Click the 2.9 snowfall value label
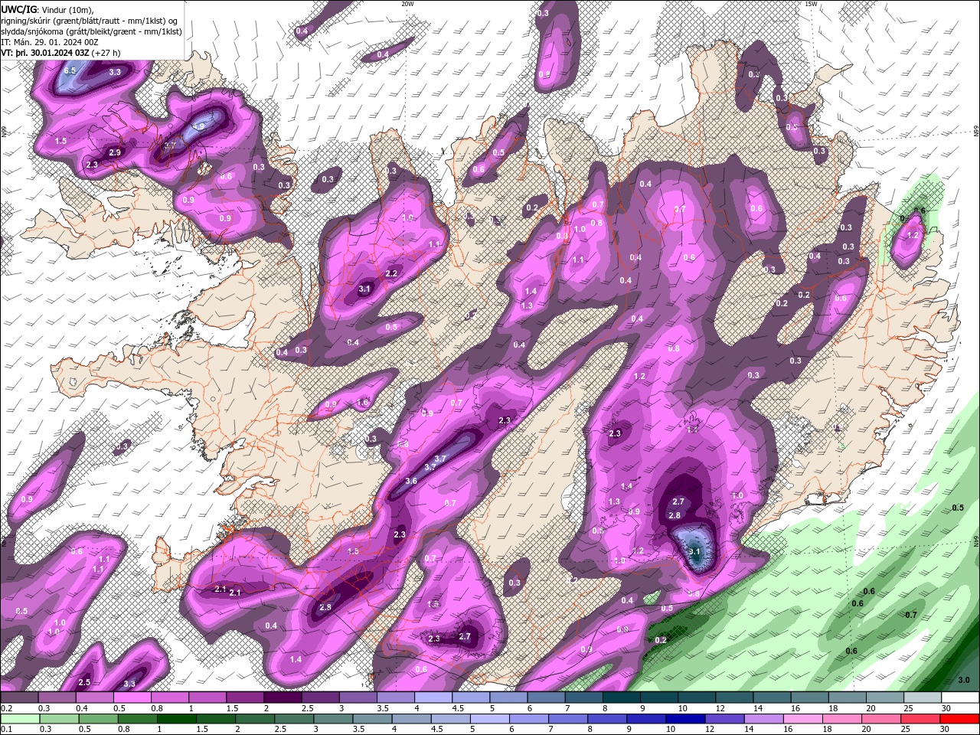Image resolution: width=980 pixels, height=735 pixels. [115, 152]
